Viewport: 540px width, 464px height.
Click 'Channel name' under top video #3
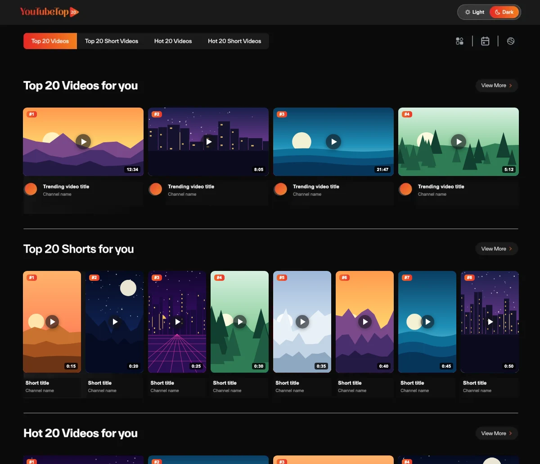pyautogui.click(x=307, y=194)
